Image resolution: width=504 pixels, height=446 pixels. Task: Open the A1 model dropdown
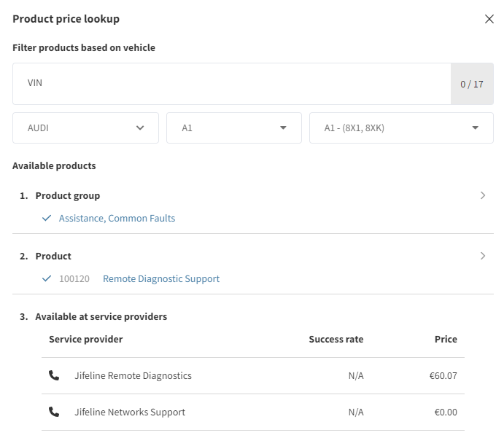(x=233, y=128)
